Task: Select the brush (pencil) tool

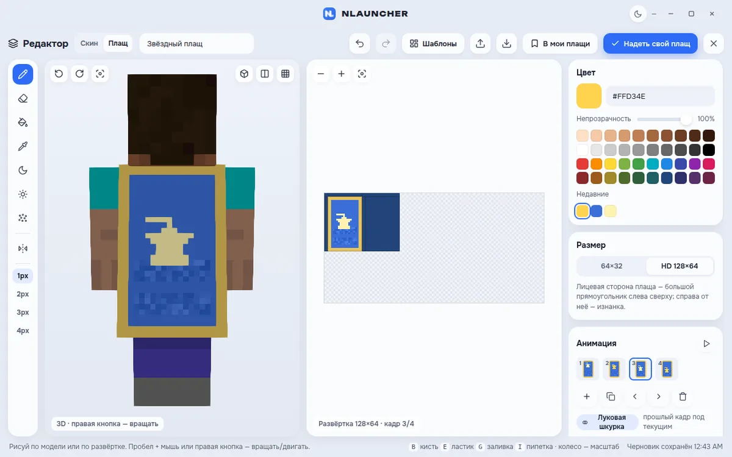Action: pyautogui.click(x=23, y=74)
